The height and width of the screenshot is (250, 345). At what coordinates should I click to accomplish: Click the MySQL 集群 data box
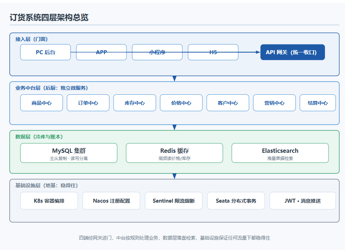[x=69, y=153]
